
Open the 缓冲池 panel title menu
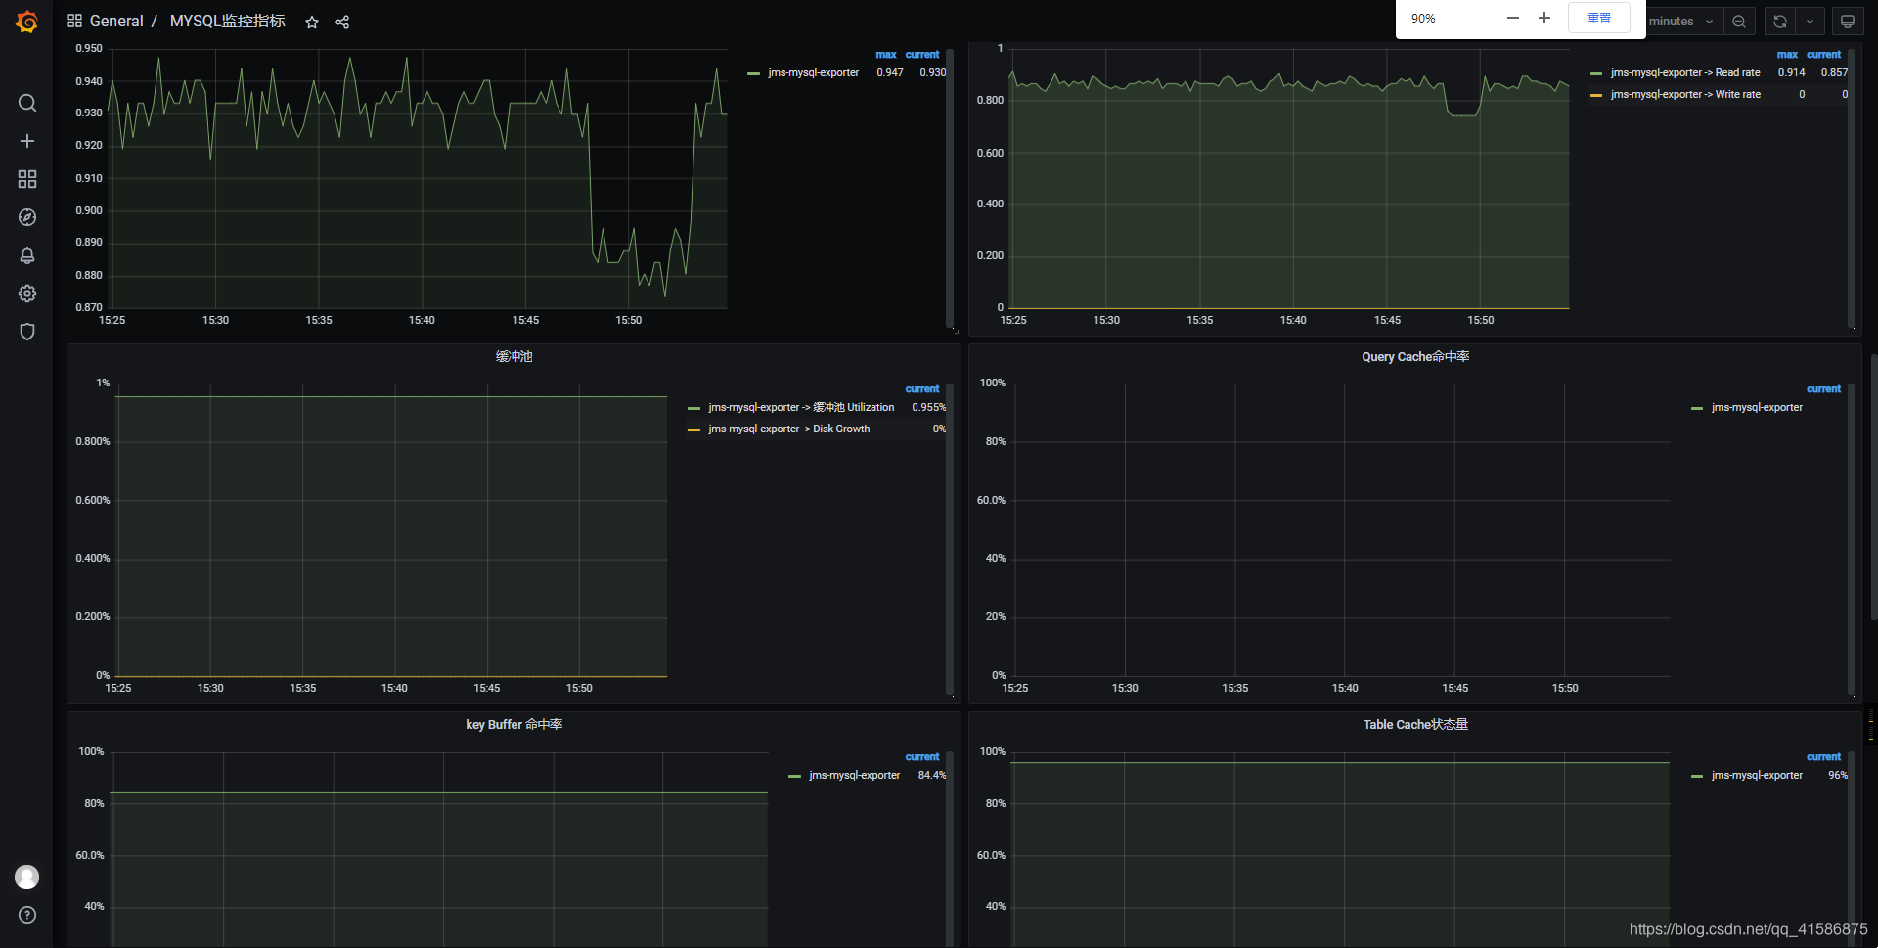tap(514, 356)
